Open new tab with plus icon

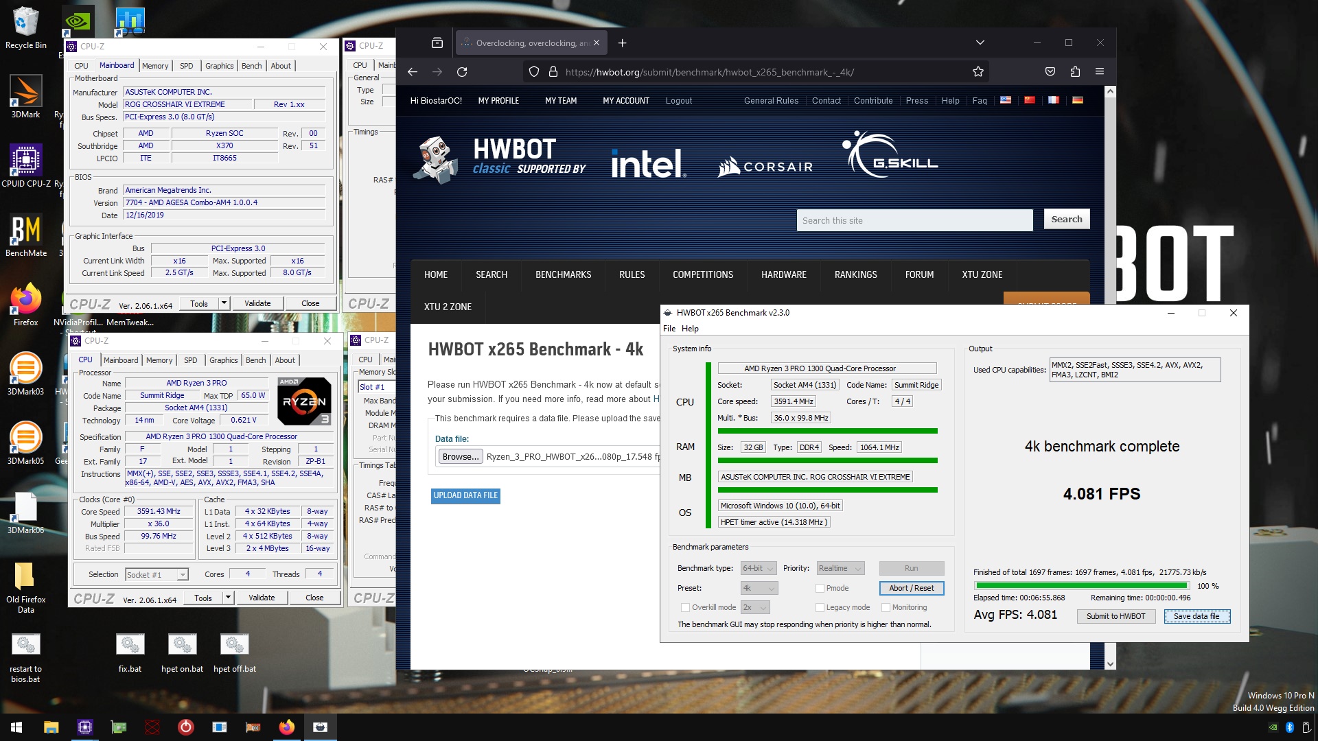click(622, 43)
